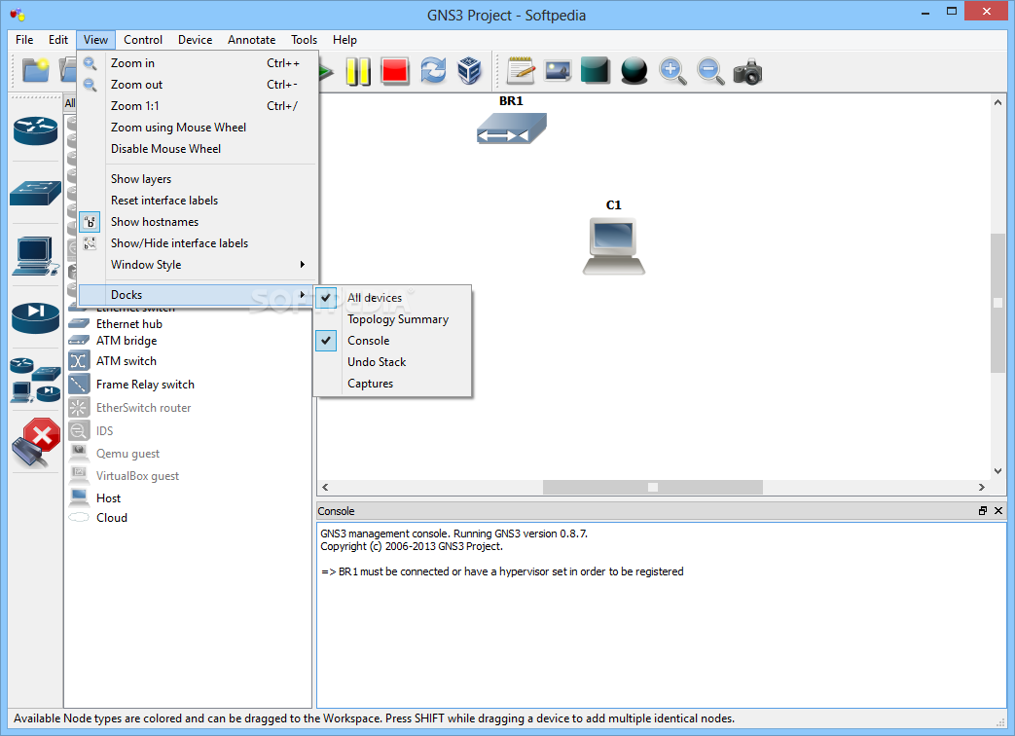The width and height of the screenshot is (1015, 736).
Task: Enable Undo Stack dock
Action: tap(392, 362)
